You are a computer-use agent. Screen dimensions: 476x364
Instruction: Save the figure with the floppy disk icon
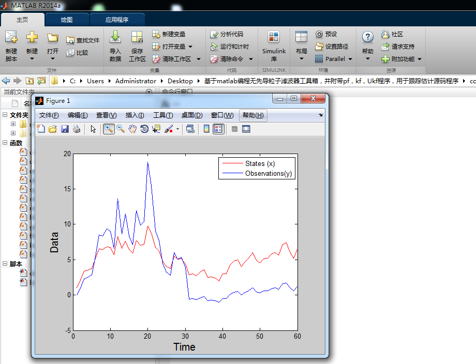click(65, 129)
